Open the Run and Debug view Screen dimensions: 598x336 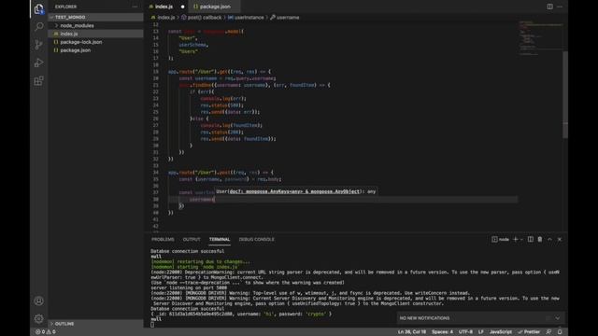click(x=38, y=63)
